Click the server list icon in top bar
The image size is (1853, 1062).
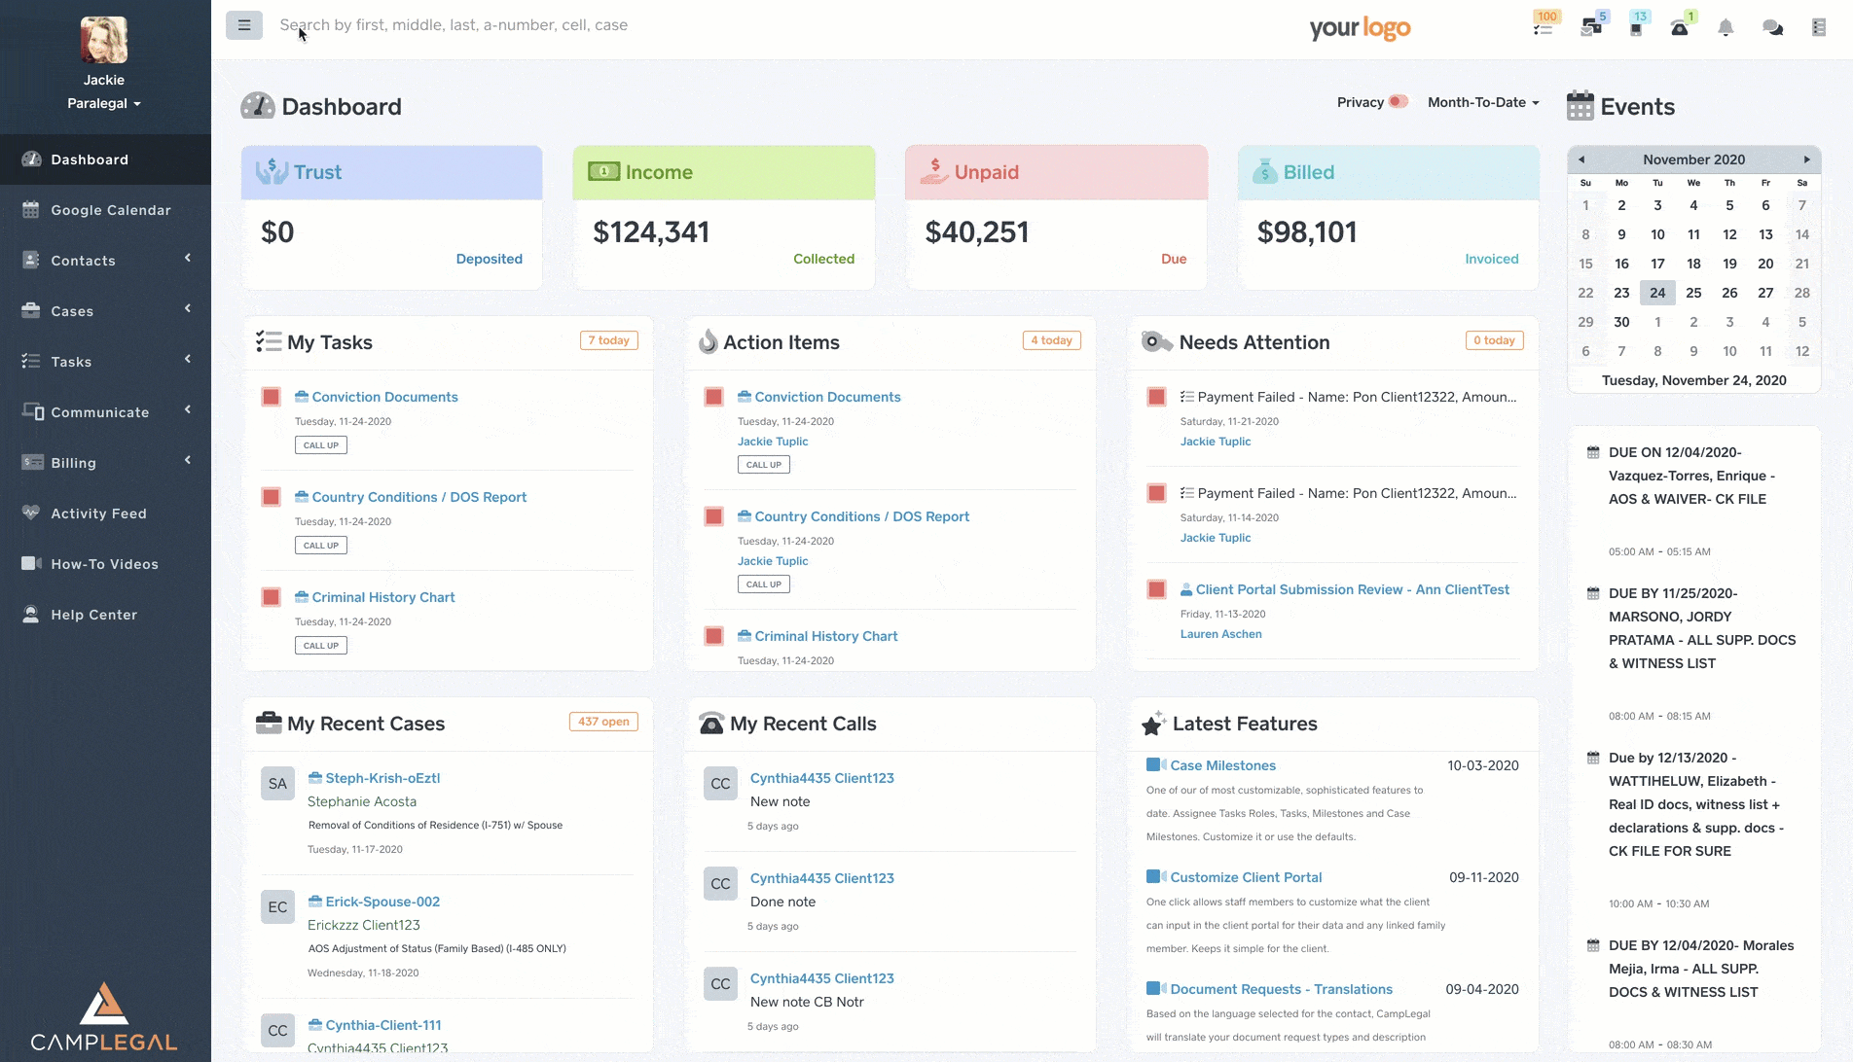tap(1818, 27)
